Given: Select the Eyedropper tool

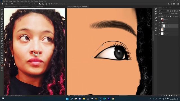Looking at the screenshot, I should 2,24.
